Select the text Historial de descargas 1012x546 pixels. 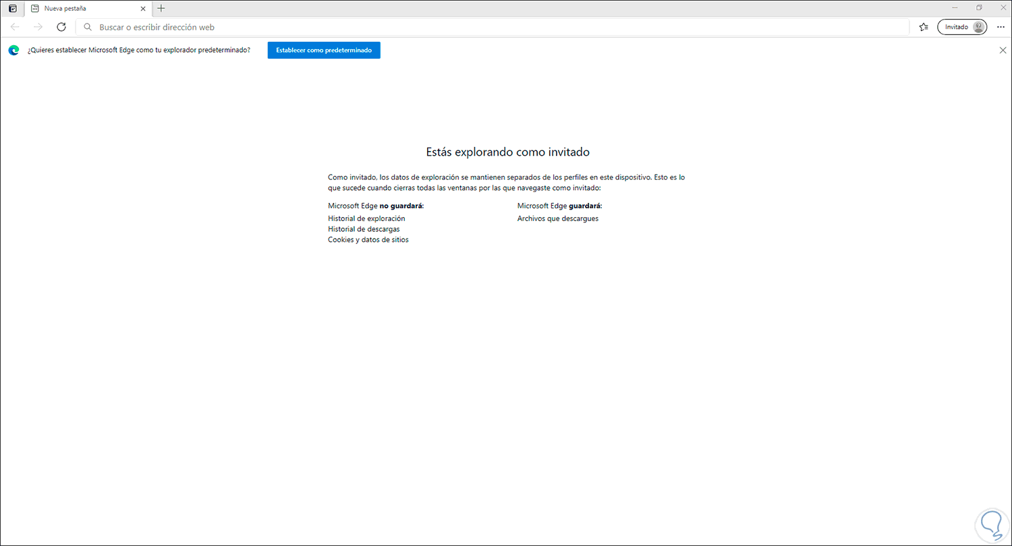pos(364,229)
